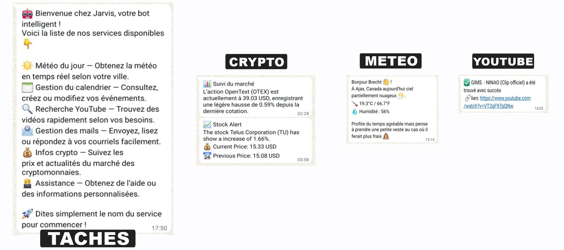Image resolution: width=564 pixels, height=250 pixels.
Task: Click the robot emoji beside Bienvenue chez Jarvis
Action: click(x=27, y=14)
